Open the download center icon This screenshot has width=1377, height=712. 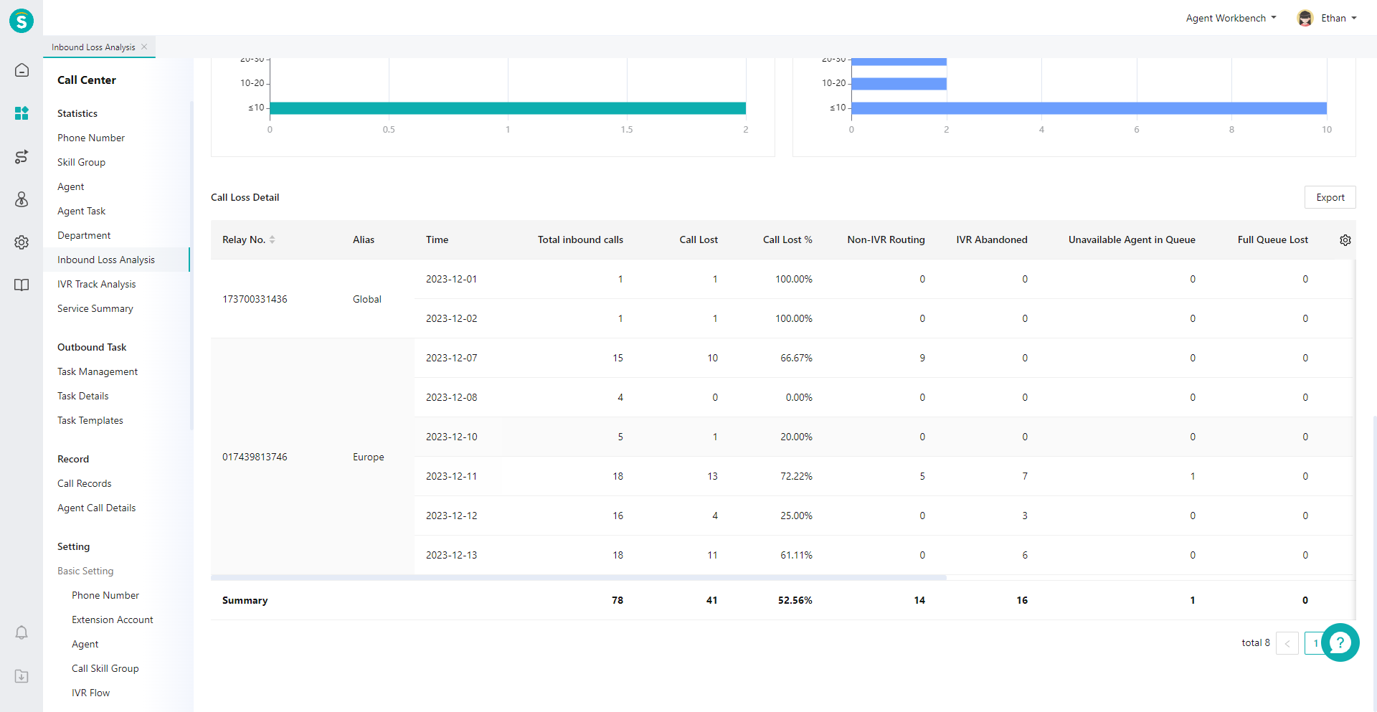pyautogui.click(x=22, y=676)
